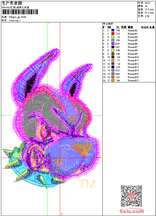Click the QR code
Viewport: 156px width, 216px height.
coord(132,196)
